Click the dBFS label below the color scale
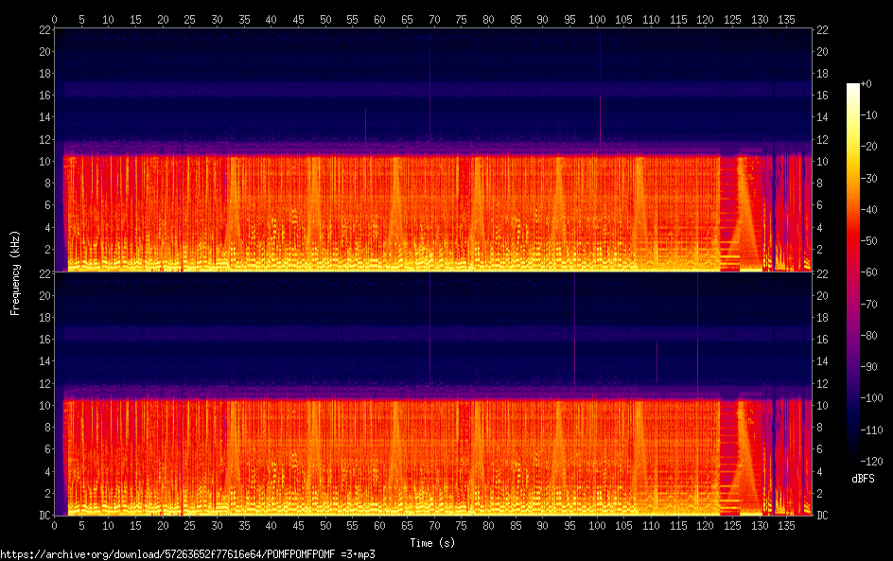Screen dimensions: 893x561 [x=863, y=480]
